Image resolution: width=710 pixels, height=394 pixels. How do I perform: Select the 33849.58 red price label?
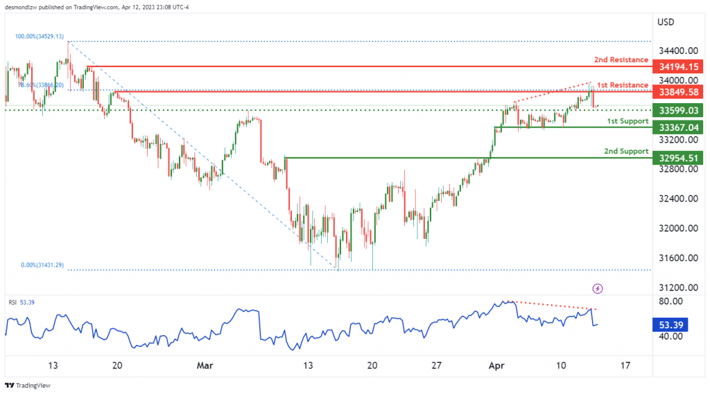coord(678,92)
